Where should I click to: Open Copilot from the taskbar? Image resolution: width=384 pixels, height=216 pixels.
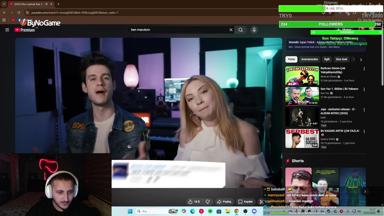click(184, 211)
